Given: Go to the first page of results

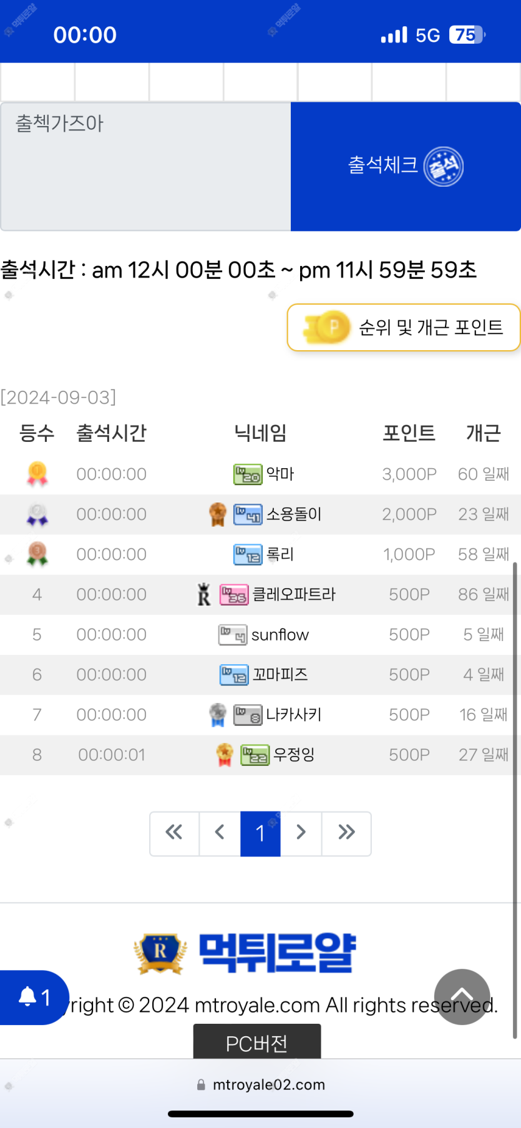Looking at the screenshot, I should (x=174, y=833).
